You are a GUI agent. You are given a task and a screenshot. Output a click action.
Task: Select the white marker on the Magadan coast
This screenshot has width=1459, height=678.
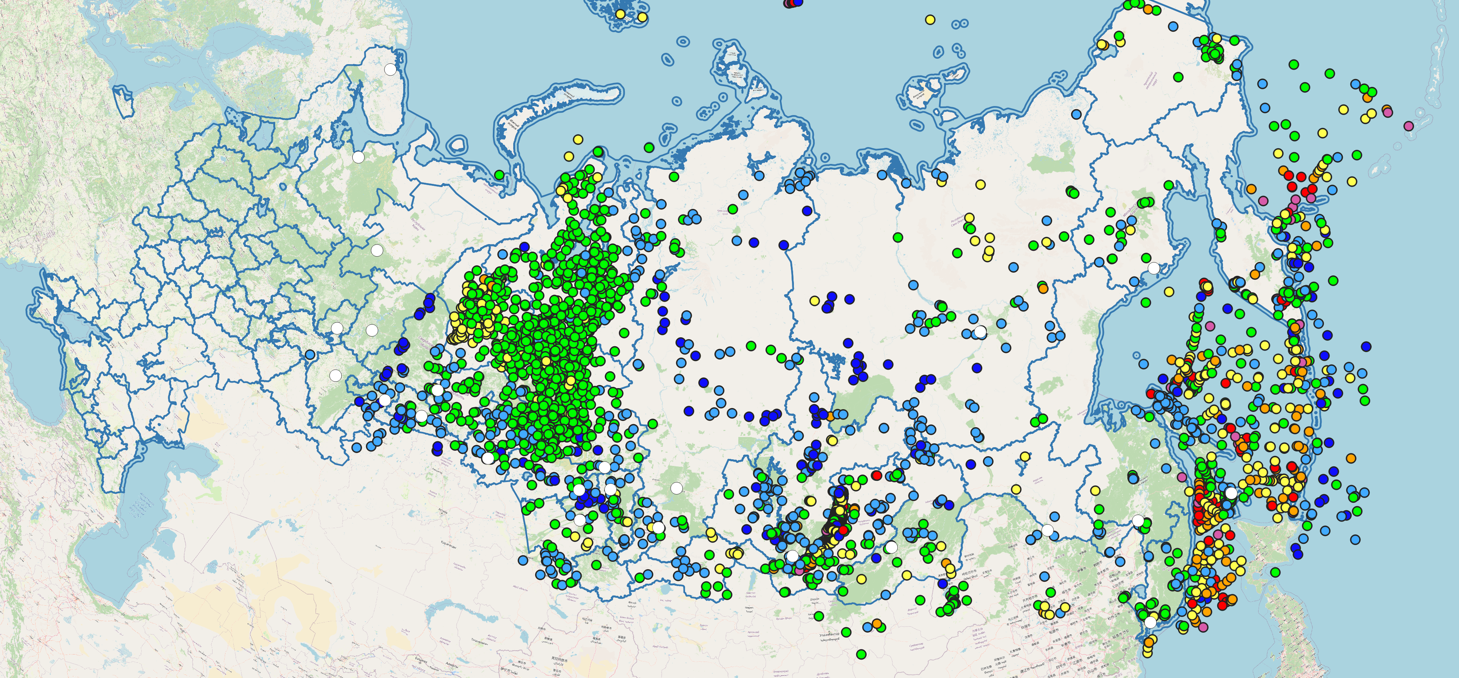(x=1154, y=268)
